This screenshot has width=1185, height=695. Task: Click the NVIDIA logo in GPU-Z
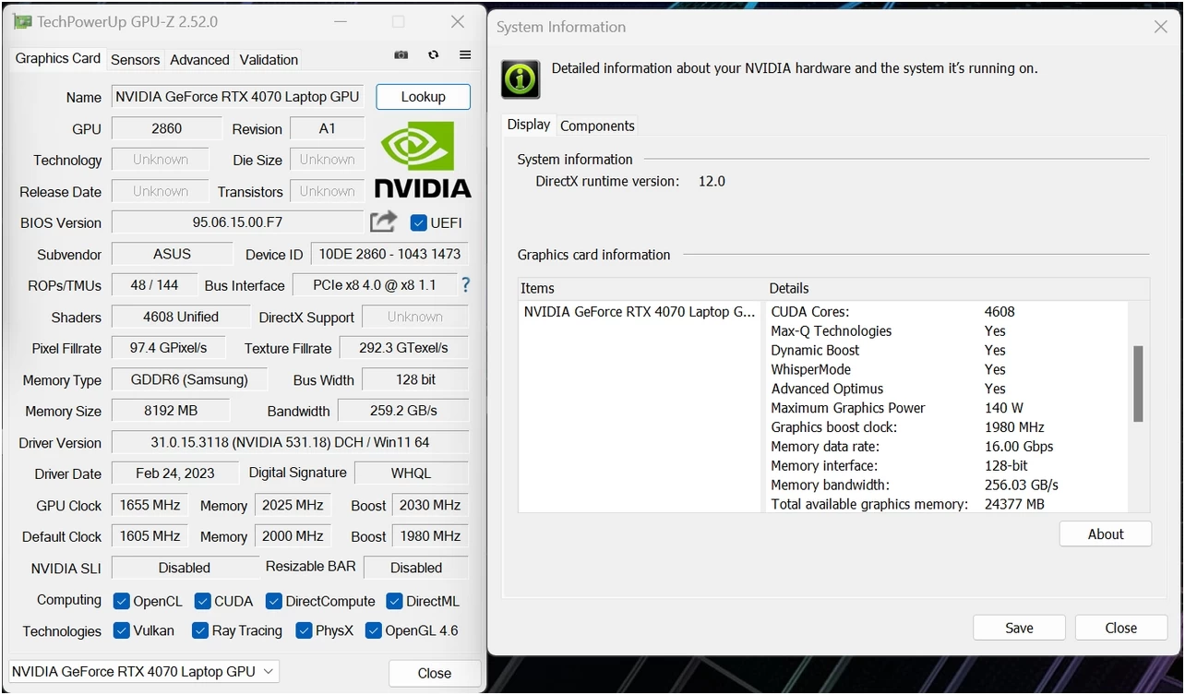[x=423, y=159]
